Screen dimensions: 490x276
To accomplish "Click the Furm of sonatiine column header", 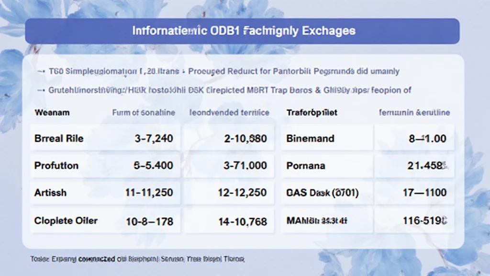I will point(144,113).
